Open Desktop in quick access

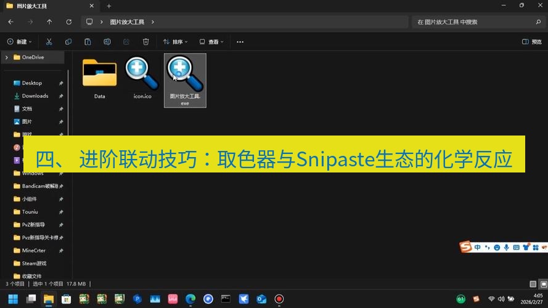click(x=32, y=83)
